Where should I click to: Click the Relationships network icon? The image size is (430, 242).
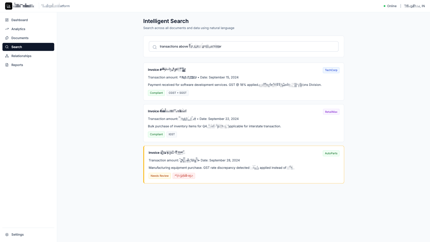[x=7, y=56]
